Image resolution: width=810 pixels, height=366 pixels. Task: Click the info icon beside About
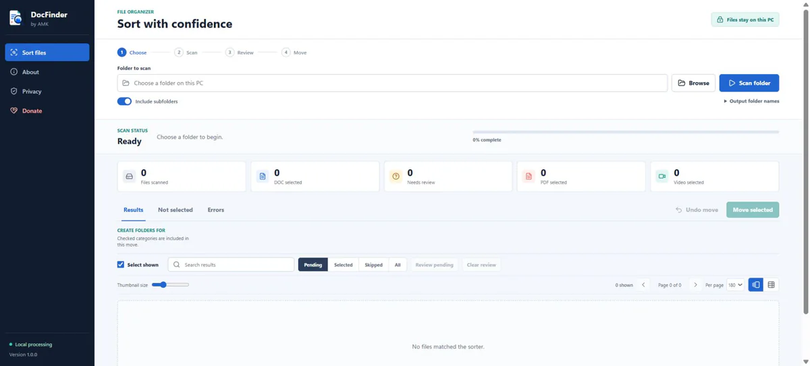click(x=13, y=72)
